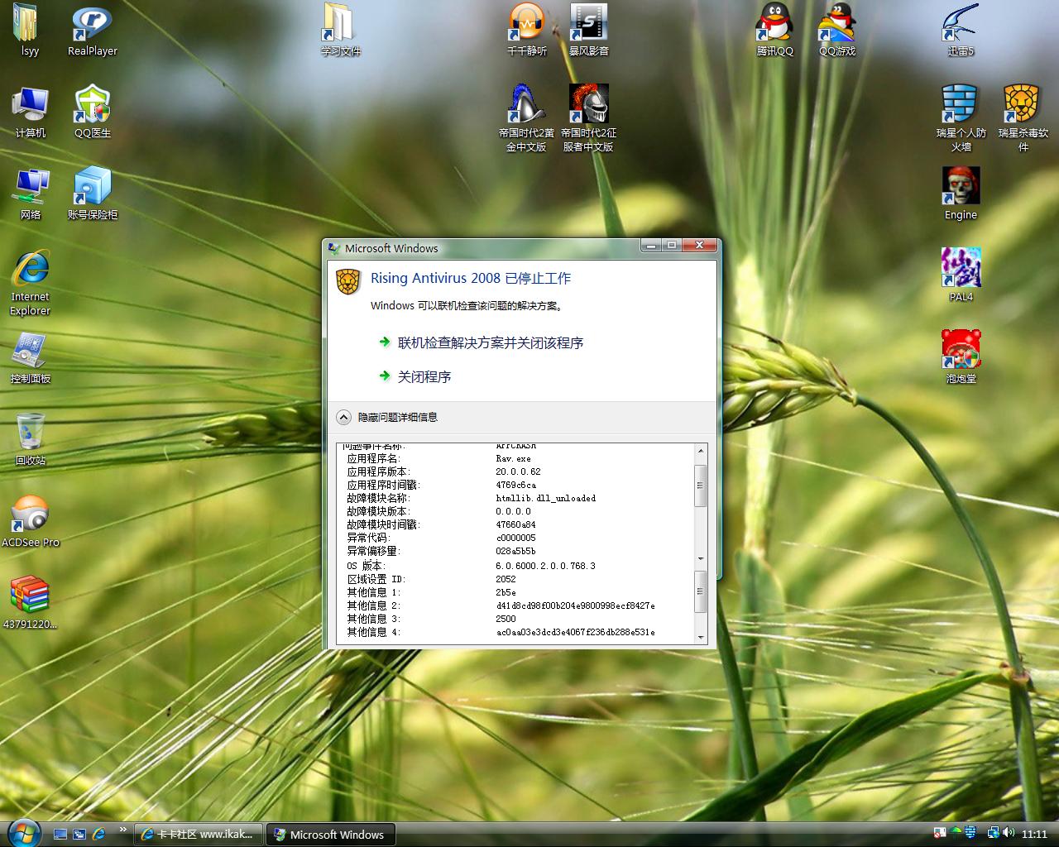
Task: Click the OS version 6.0.6000.2.0.0.768.3
Action: point(545,566)
